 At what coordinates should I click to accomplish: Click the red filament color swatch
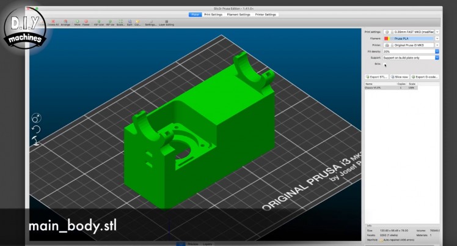[x=386, y=38]
